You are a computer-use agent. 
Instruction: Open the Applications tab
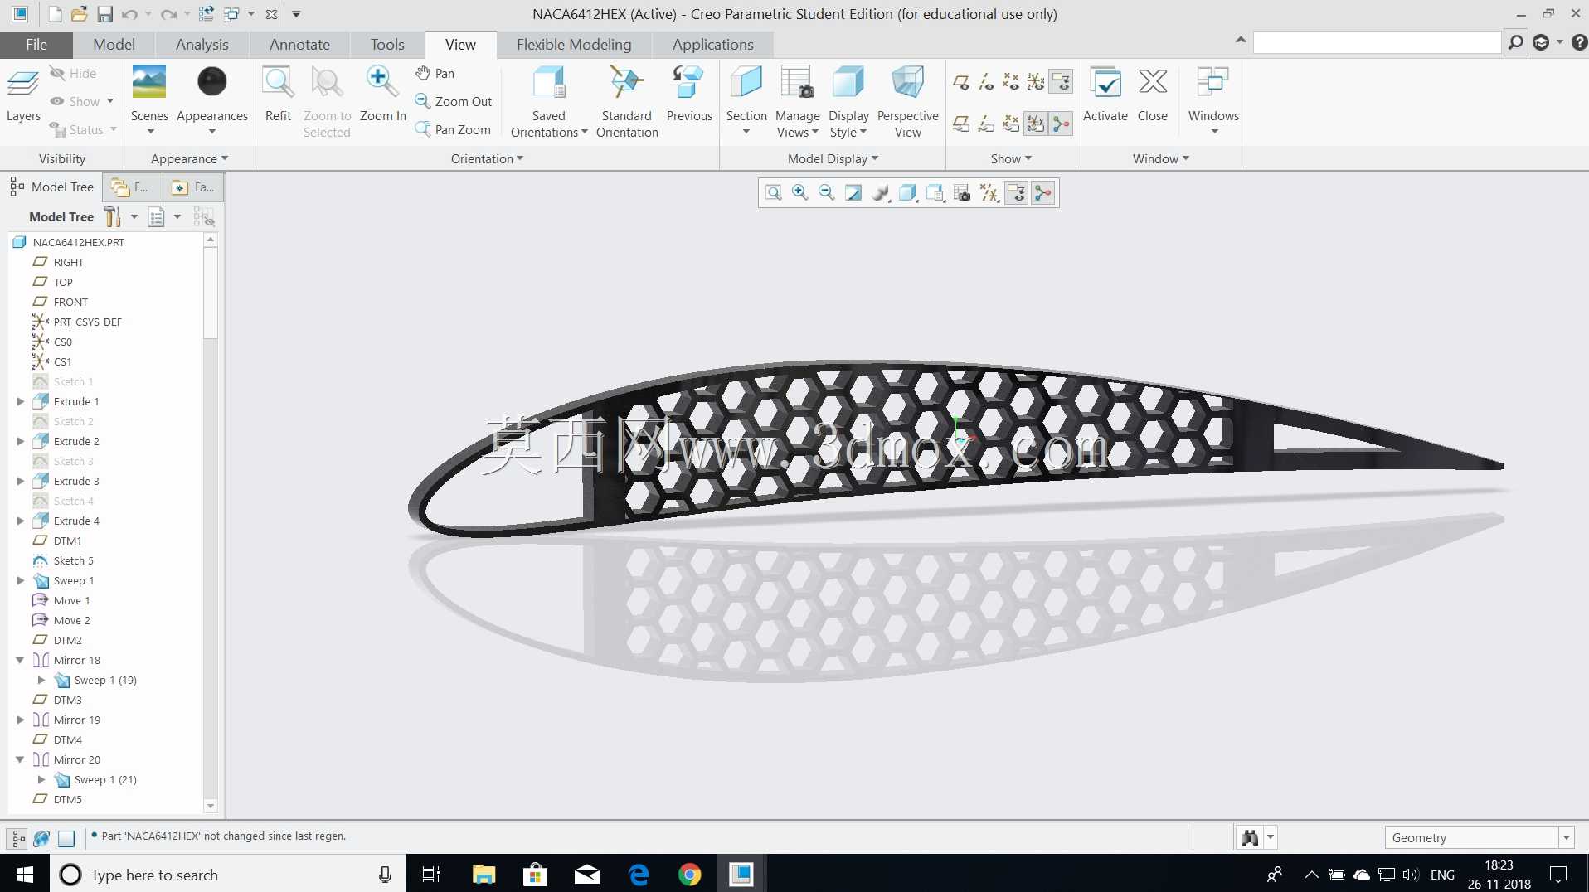713,45
